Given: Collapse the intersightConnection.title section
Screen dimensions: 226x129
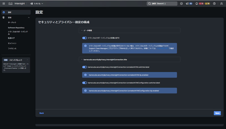Looking at the screenshot, I should coord(82,60).
